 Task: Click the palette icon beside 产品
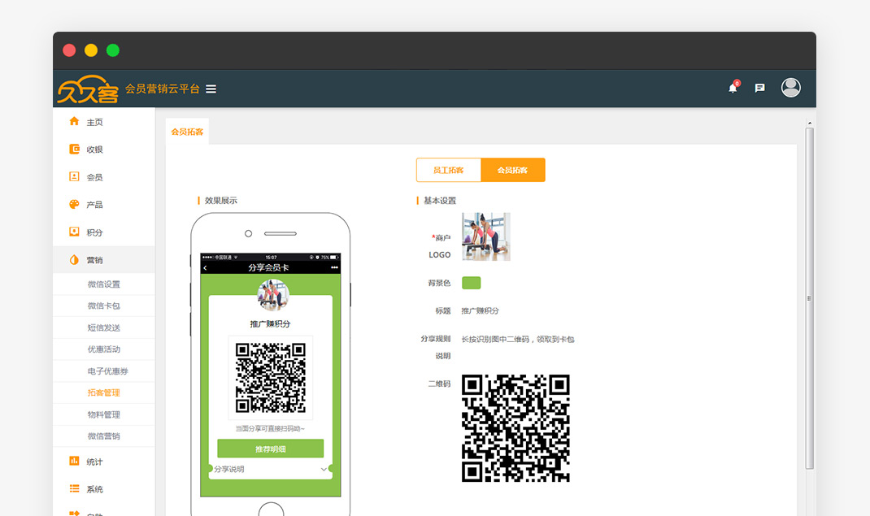coord(74,204)
